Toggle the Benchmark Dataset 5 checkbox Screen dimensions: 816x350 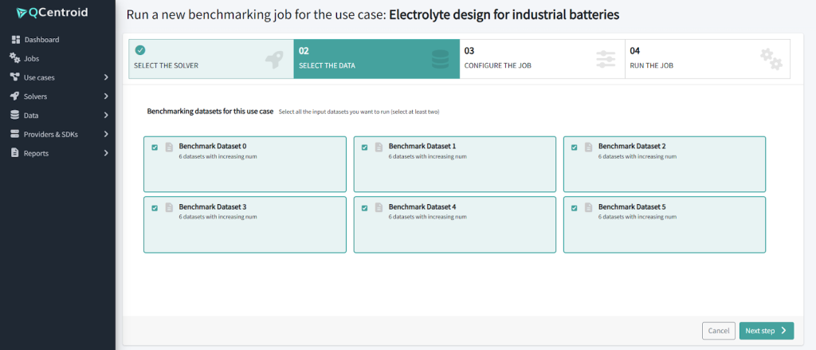[x=575, y=208]
